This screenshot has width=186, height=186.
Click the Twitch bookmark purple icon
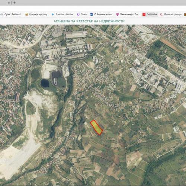78,15
